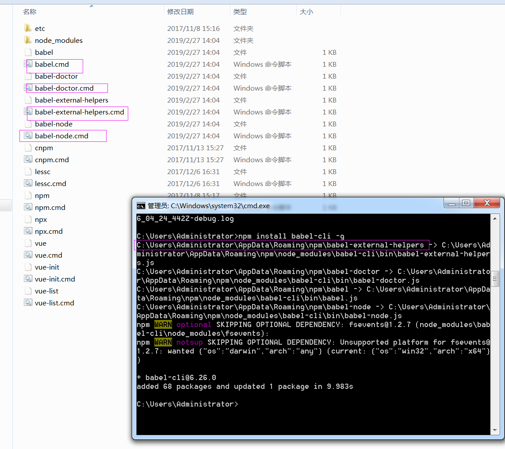505x449 pixels.
Task: Click the babel file icon
Action: (28, 52)
